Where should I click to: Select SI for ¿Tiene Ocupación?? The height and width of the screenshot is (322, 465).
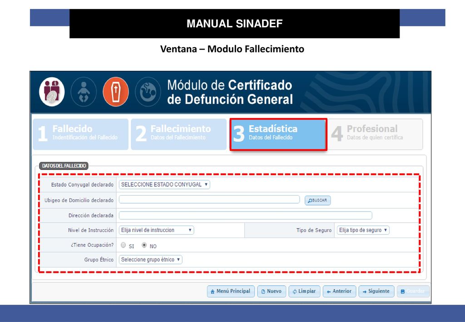click(124, 245)
